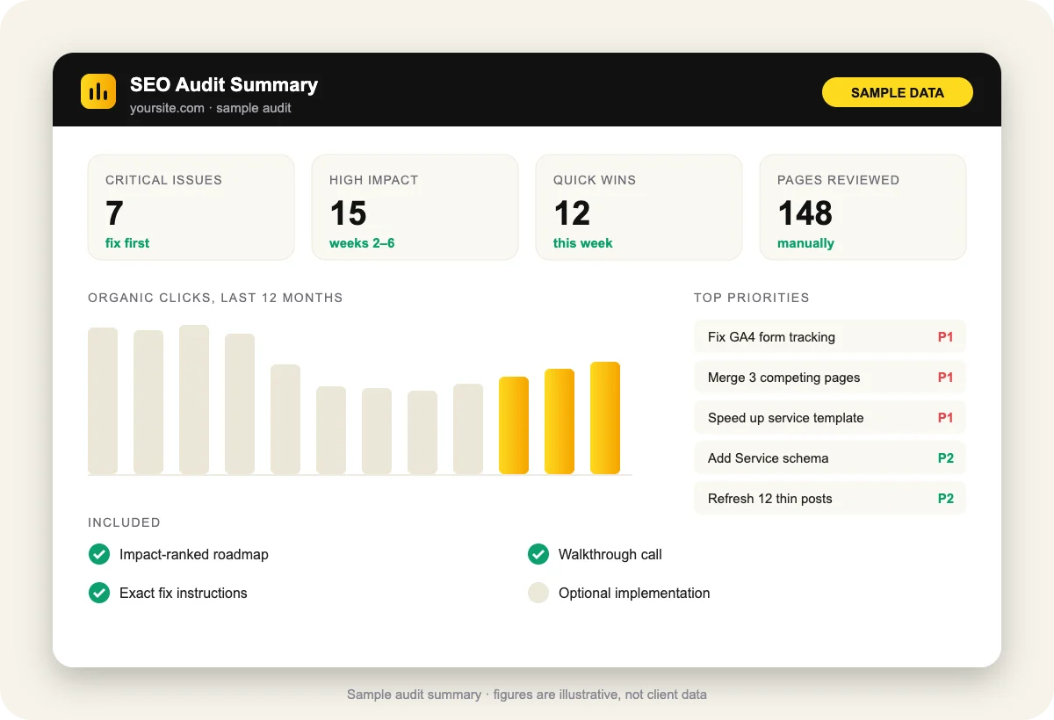Click the yoursite.com sample audit subtitle
The height and width of the screenshot is (720, 1054).
point(211,108)
